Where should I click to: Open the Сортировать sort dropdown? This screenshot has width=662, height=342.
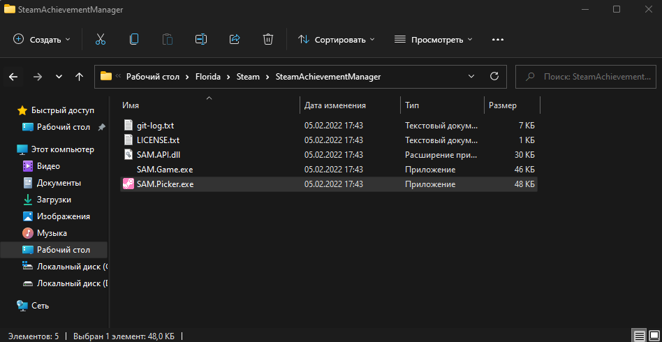click(337, 40)
